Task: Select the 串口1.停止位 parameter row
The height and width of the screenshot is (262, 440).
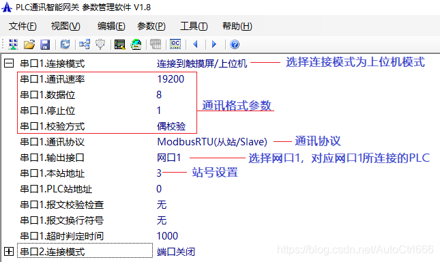Action: [x=48, y=111]
